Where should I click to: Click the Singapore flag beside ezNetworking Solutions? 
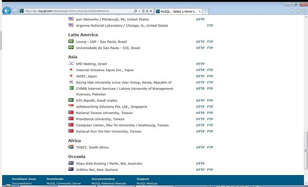pyautogui.click(x=71, y=106)
